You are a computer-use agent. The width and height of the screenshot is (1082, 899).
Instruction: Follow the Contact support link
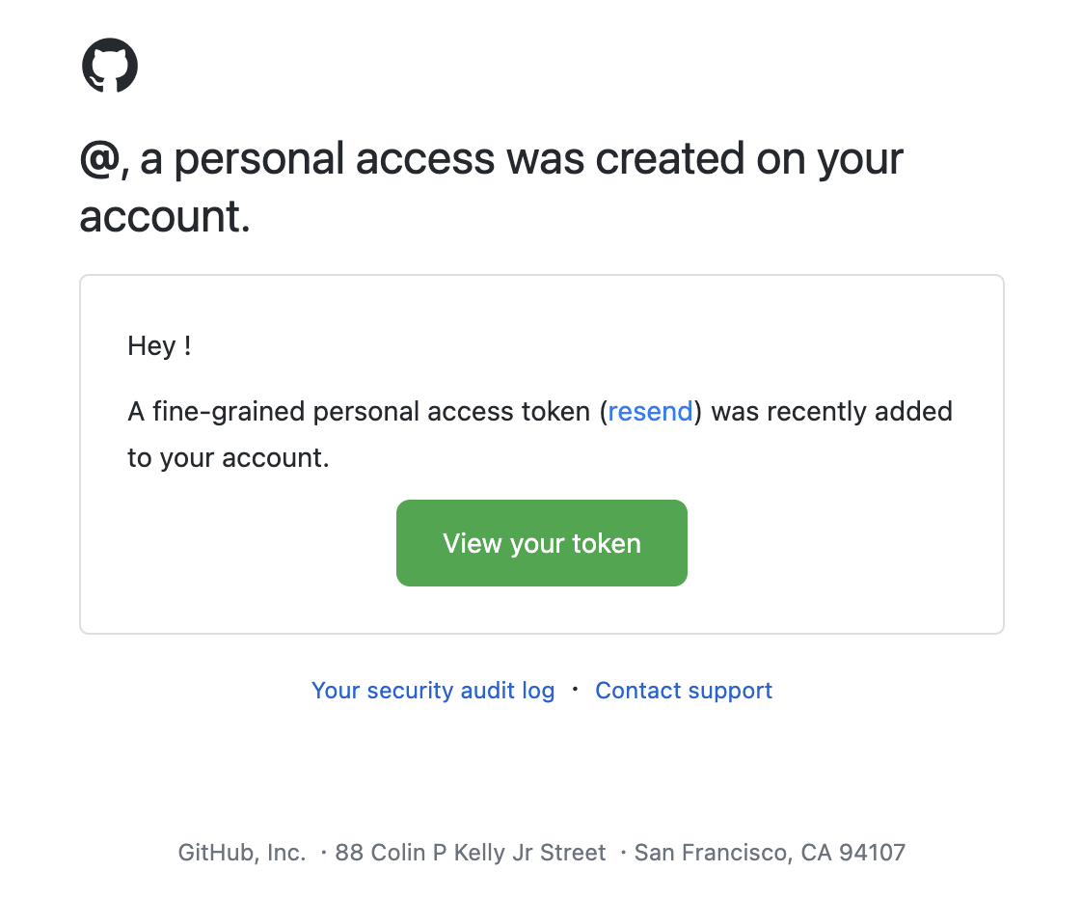click(x=683, y=691)
